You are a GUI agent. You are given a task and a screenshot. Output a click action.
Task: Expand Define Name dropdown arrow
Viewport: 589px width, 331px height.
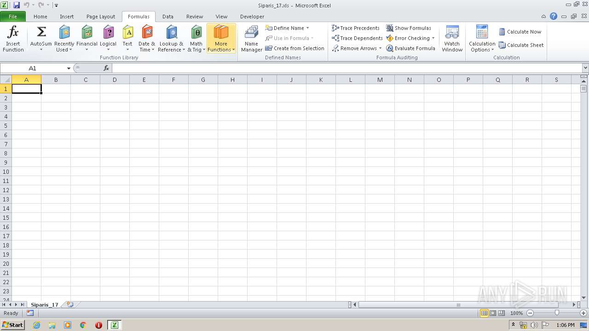[x=307, y=28]
